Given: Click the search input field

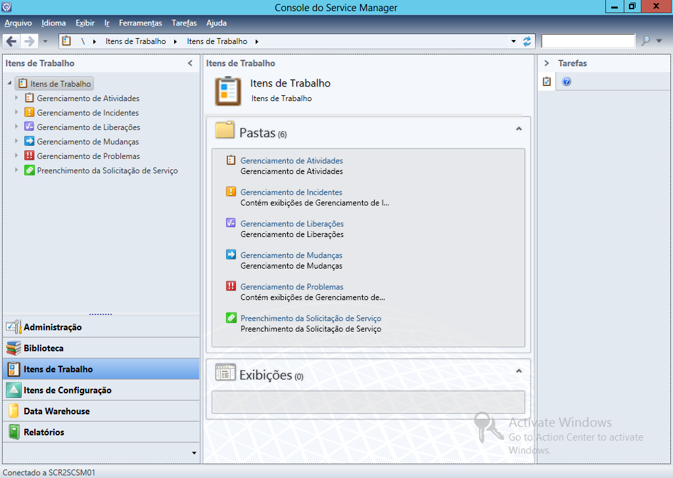Looking at the screenshot, I should point(588,41).
